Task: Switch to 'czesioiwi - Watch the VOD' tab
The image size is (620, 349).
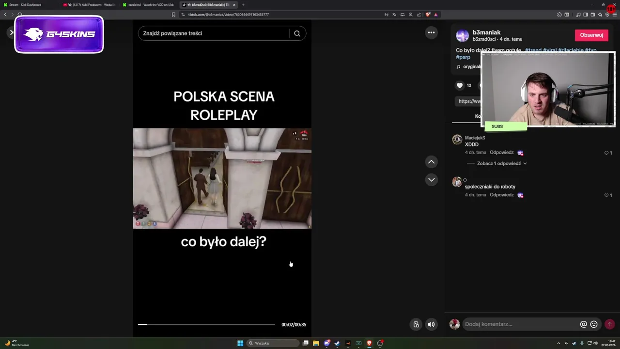Action: [x=150, y=5]
